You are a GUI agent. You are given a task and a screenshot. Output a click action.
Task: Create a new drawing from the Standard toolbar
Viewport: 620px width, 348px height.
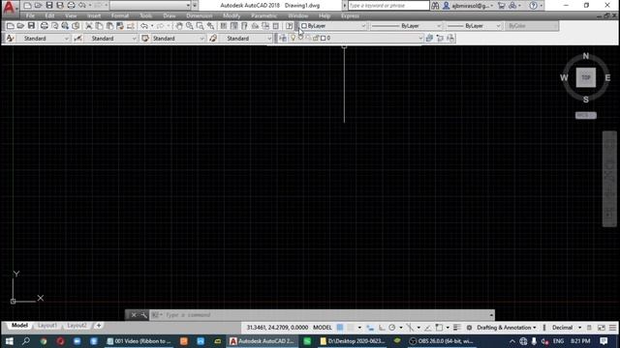pyautogui.click(x=11, y=26)
